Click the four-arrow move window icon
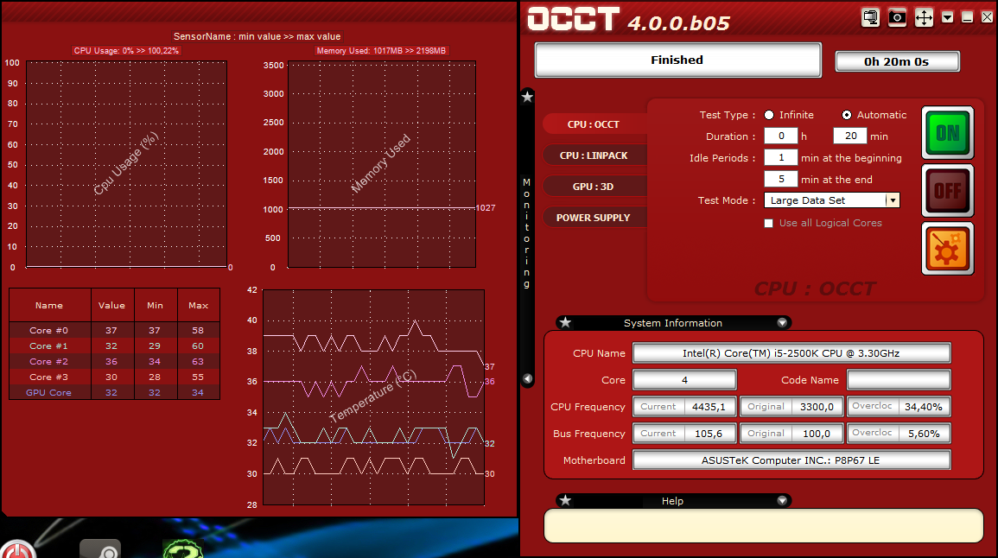 pos(924,17)
